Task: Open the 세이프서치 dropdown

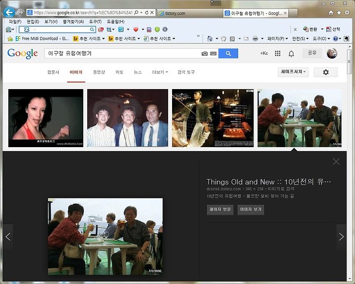Action: pyautogui.click(x=293, y=72)
